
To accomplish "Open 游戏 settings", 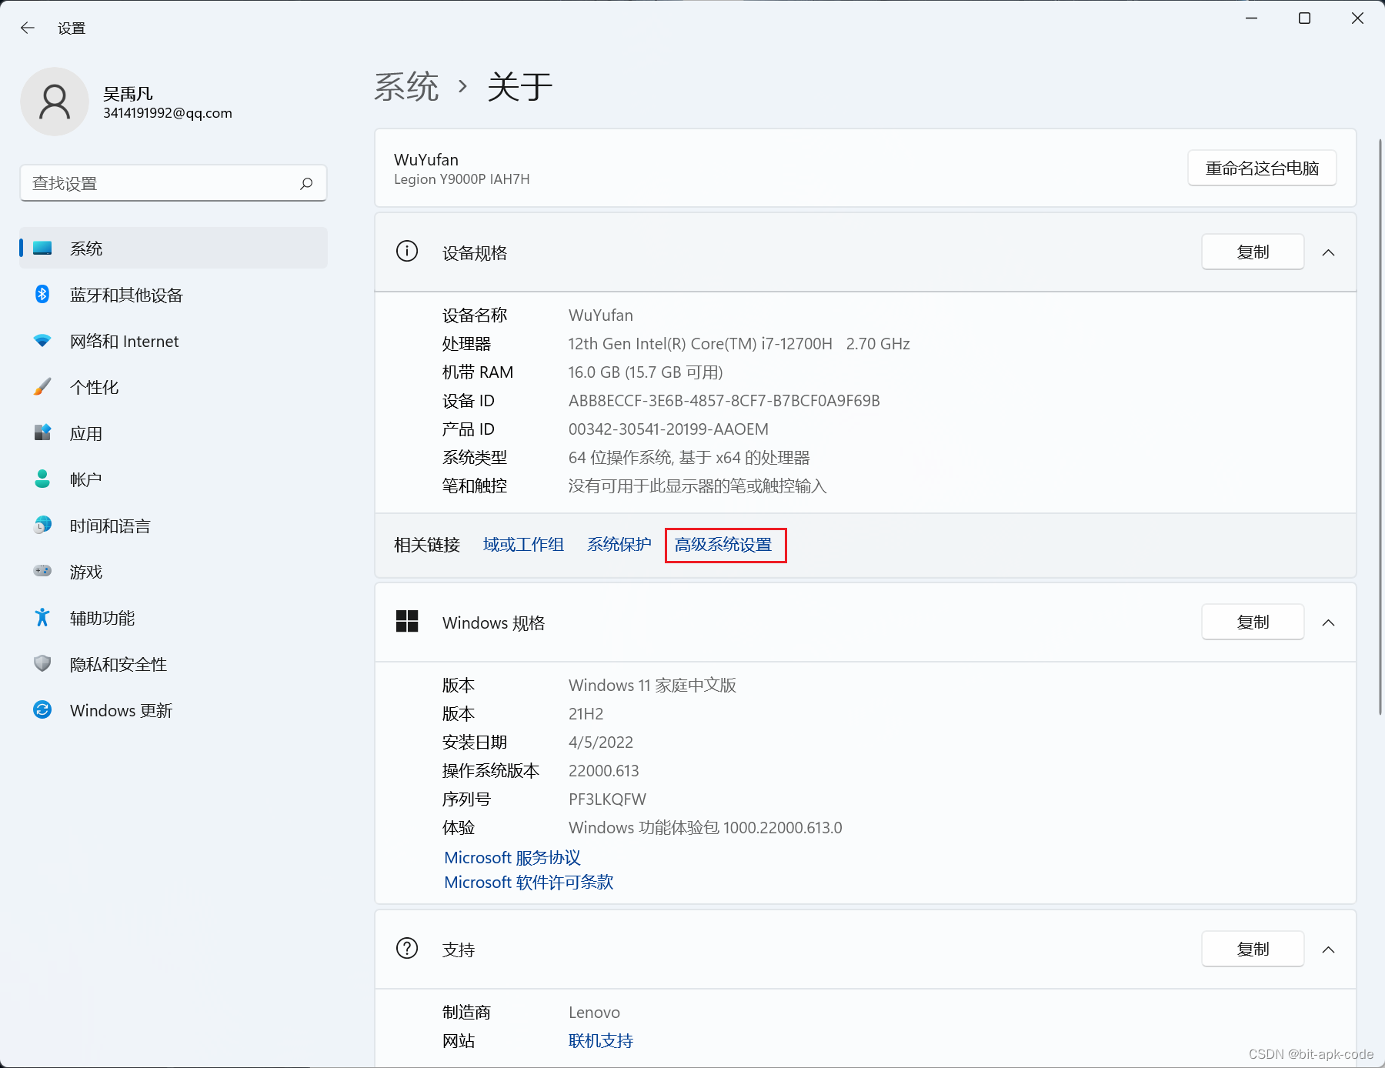I will [x=174, y=572].
